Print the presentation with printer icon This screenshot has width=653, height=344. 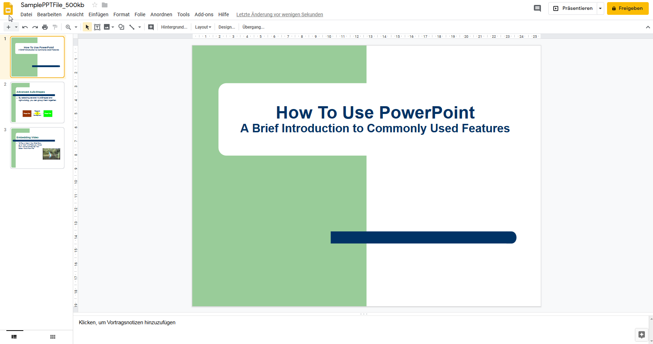click(45, 27)
